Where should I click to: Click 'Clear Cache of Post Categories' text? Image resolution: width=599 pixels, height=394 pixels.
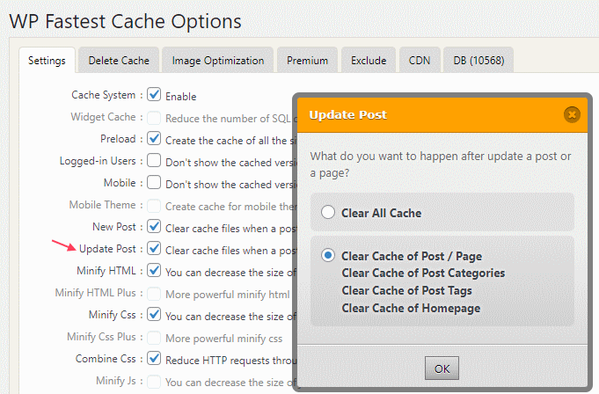pos(423,273)
